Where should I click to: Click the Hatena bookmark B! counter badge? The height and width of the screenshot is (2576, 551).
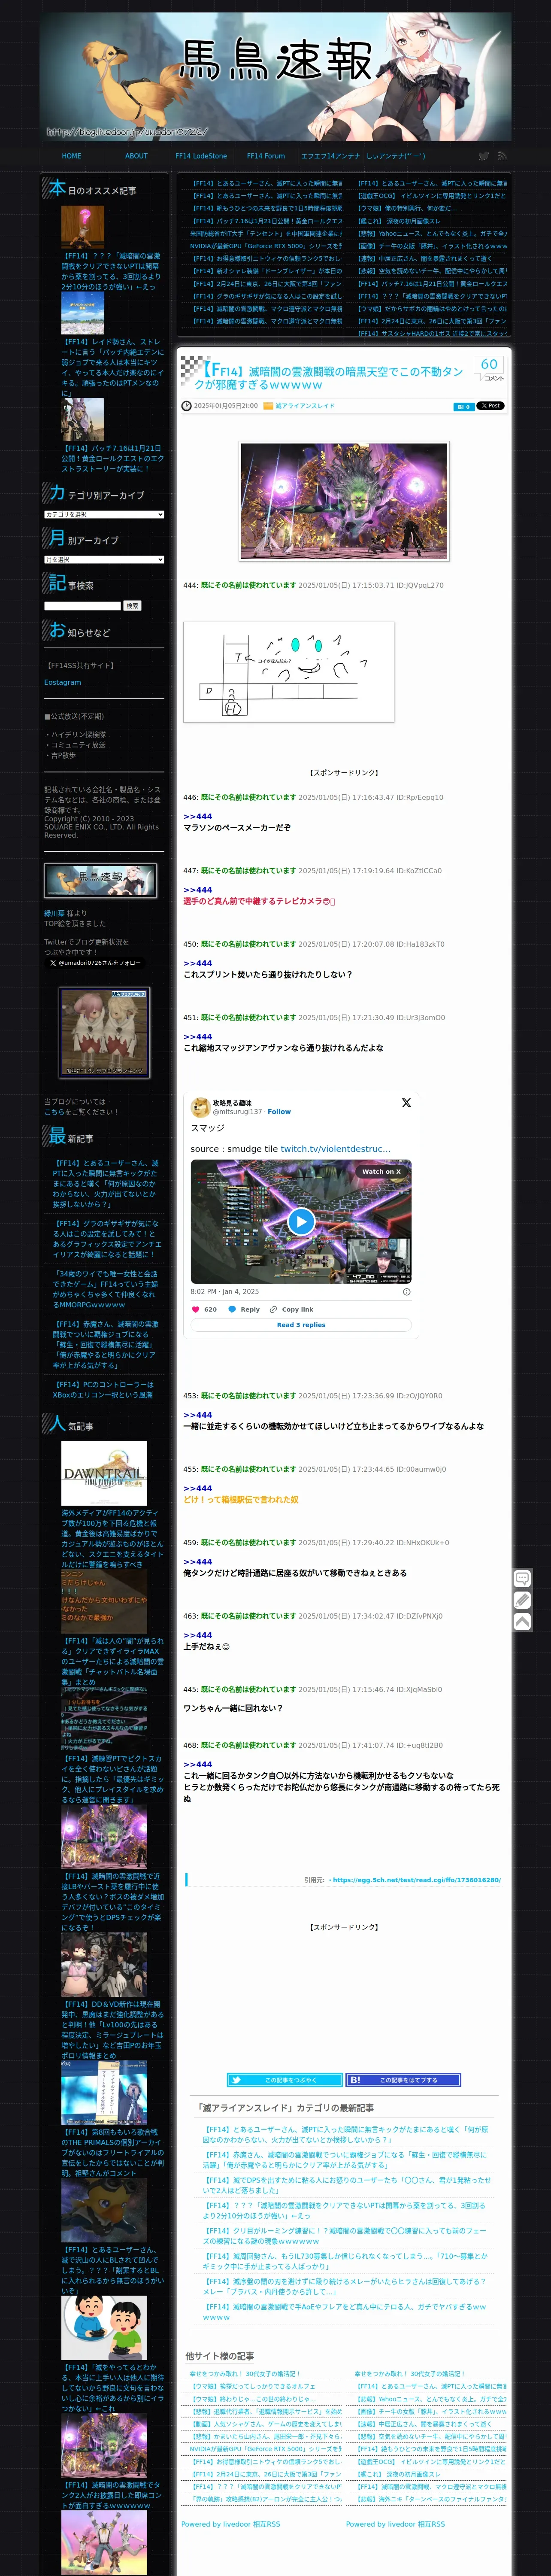463,406
